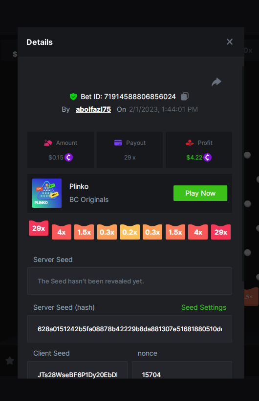Viewport: 259px width, 401px height.
Task: Click the Server Seed hash field
Action: [x=129, y=329]
